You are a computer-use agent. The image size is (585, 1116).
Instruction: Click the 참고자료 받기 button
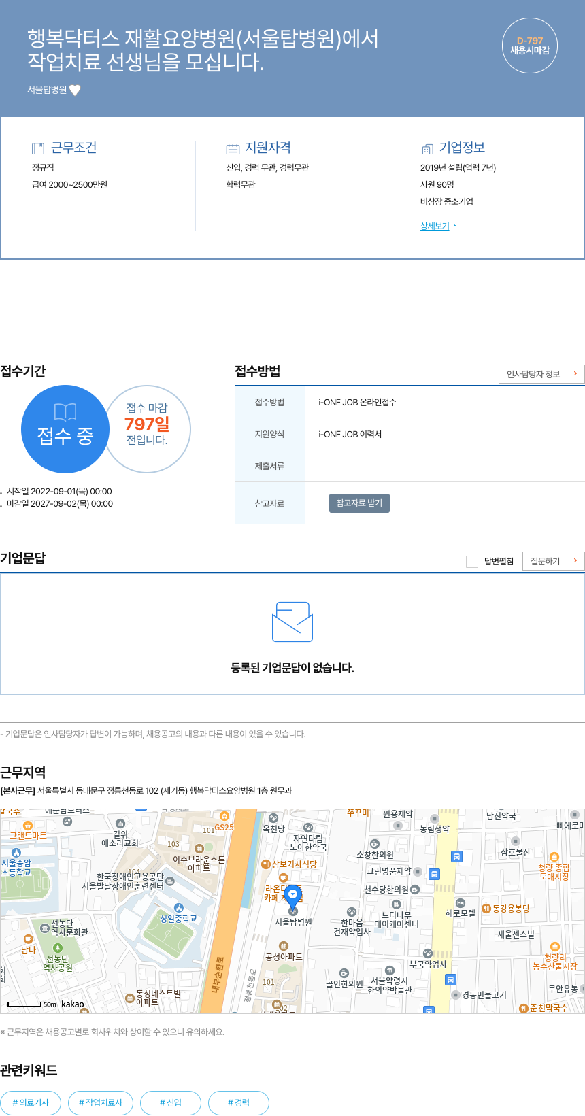[x=359, y=503]
